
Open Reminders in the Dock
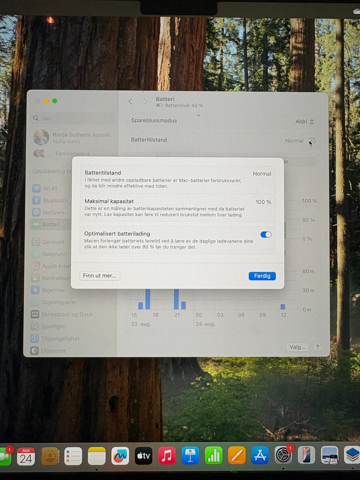tap(73, 456)
